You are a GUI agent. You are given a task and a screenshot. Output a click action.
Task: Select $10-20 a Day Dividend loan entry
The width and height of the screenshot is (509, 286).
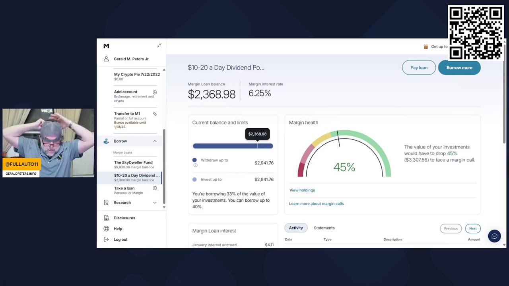click(130, 178)
